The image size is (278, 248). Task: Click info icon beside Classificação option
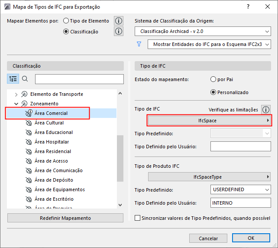click(x=118, y=31)
